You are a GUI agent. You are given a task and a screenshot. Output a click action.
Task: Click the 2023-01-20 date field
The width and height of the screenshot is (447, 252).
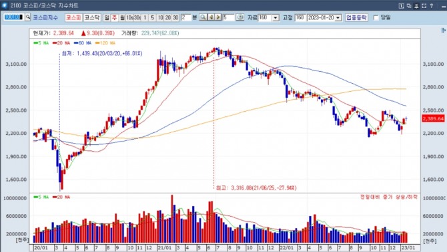[321, 17]
